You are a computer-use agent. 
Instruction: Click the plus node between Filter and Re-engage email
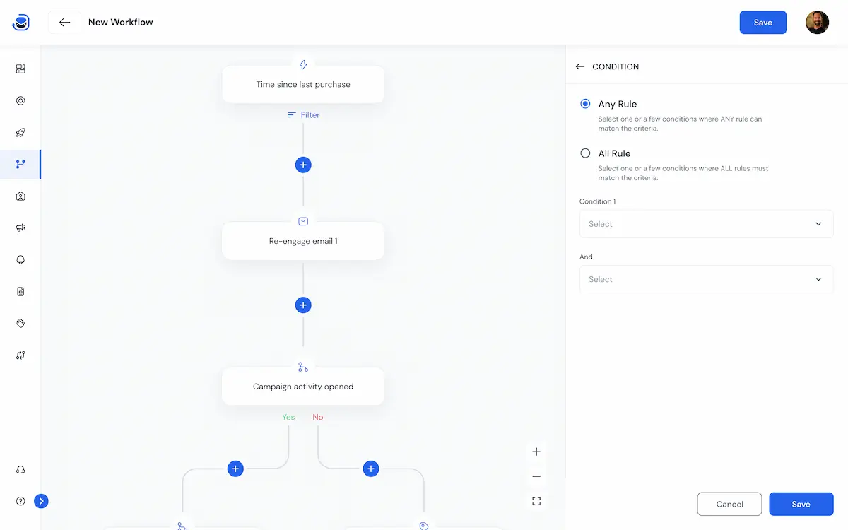click(x=303, y=165)
